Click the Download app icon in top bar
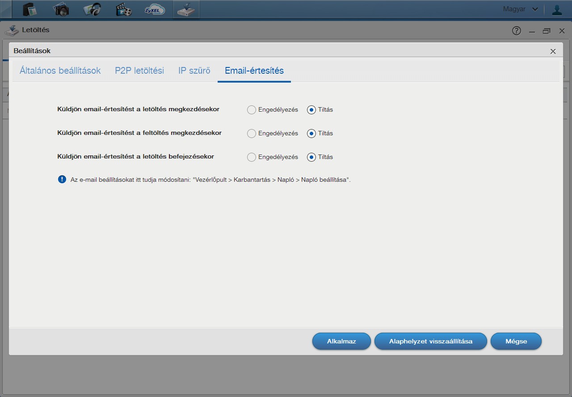The image size is (572, 397). [186, 9]
